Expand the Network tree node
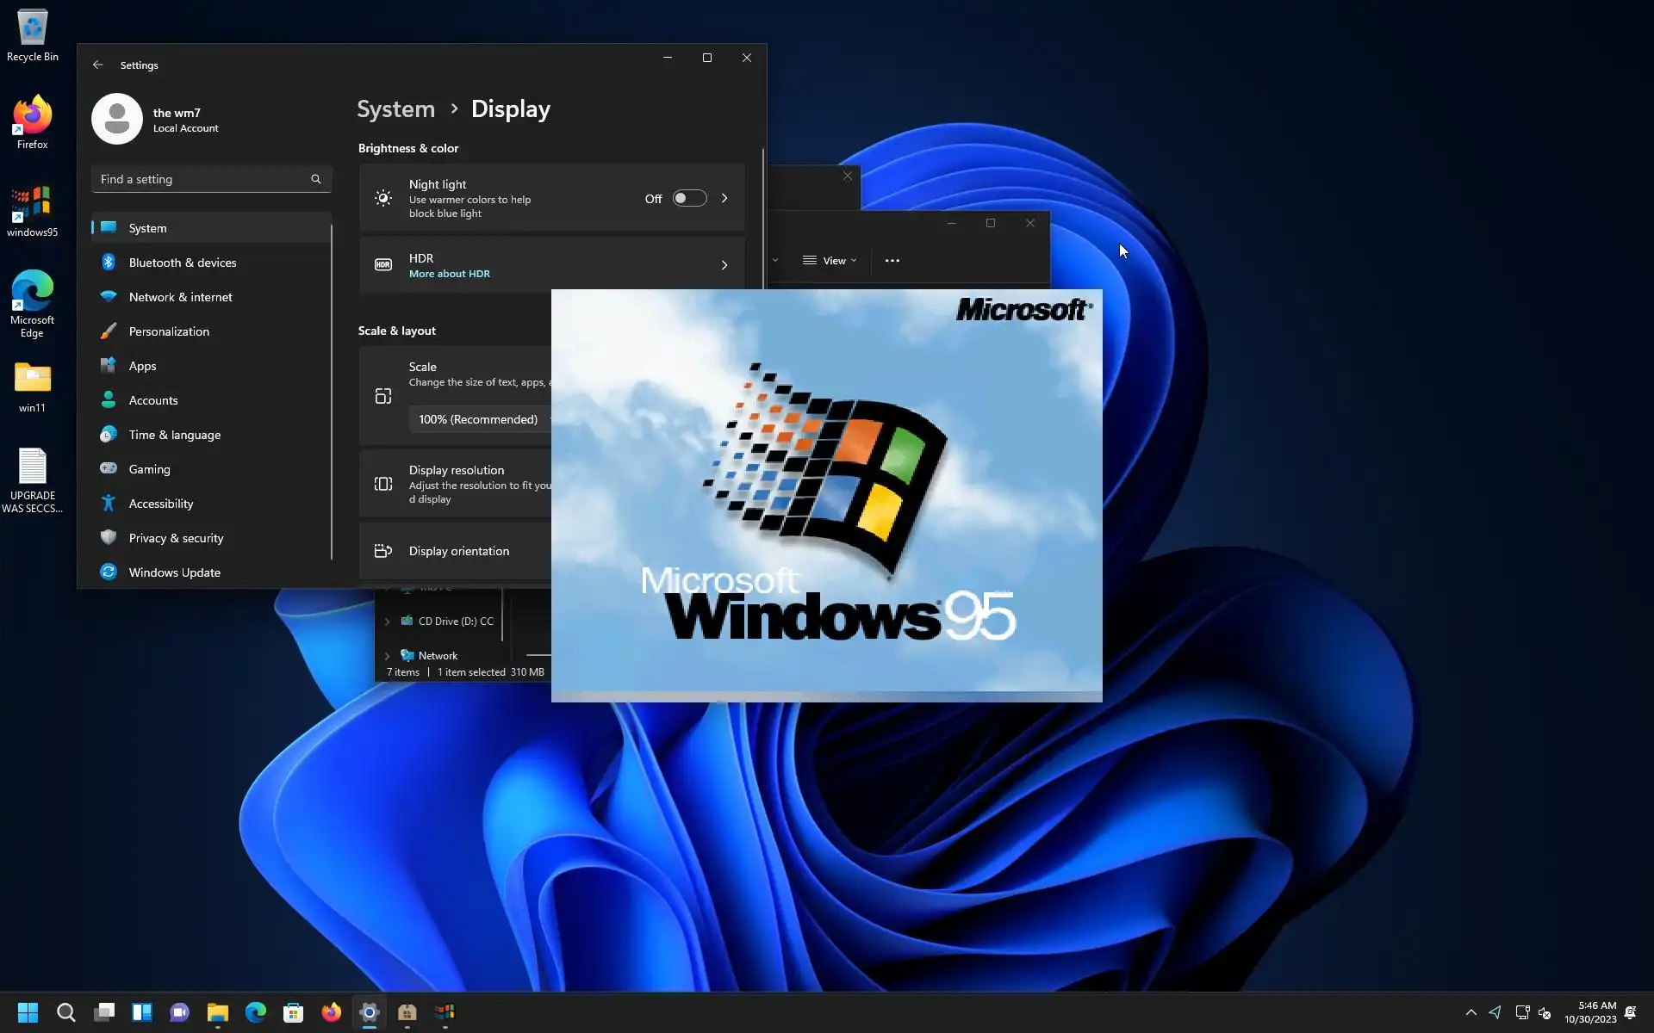This screenshot has height=1033, width=1654. click(387, 656)
